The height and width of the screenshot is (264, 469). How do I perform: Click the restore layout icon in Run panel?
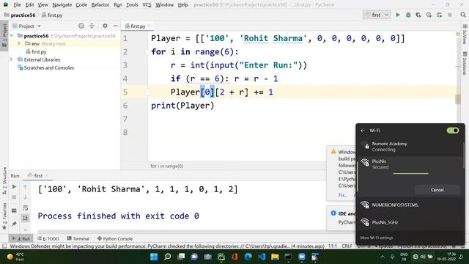pyautogui.click(x=14, y=210)
